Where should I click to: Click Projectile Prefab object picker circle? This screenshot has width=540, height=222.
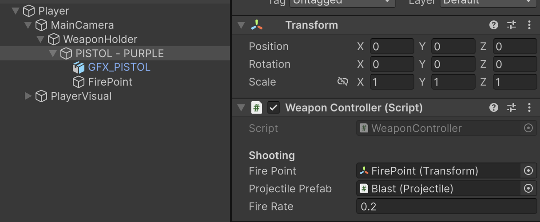528,189
